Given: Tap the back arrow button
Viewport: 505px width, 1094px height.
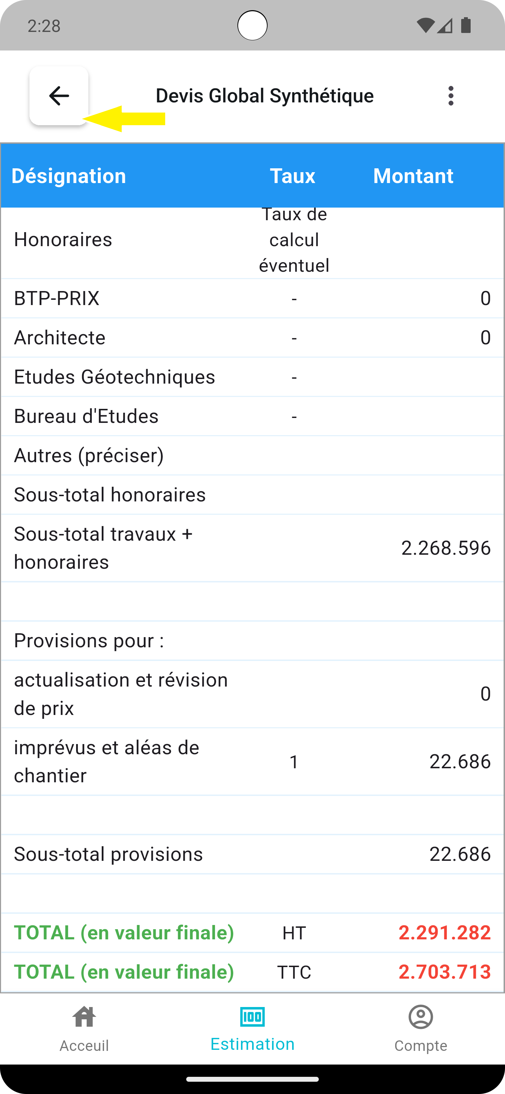Looking at the screenshot, I should (x=59, y=96).
